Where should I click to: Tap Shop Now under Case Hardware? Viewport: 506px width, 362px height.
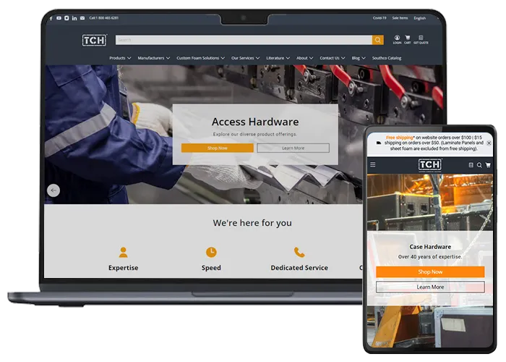430,272
